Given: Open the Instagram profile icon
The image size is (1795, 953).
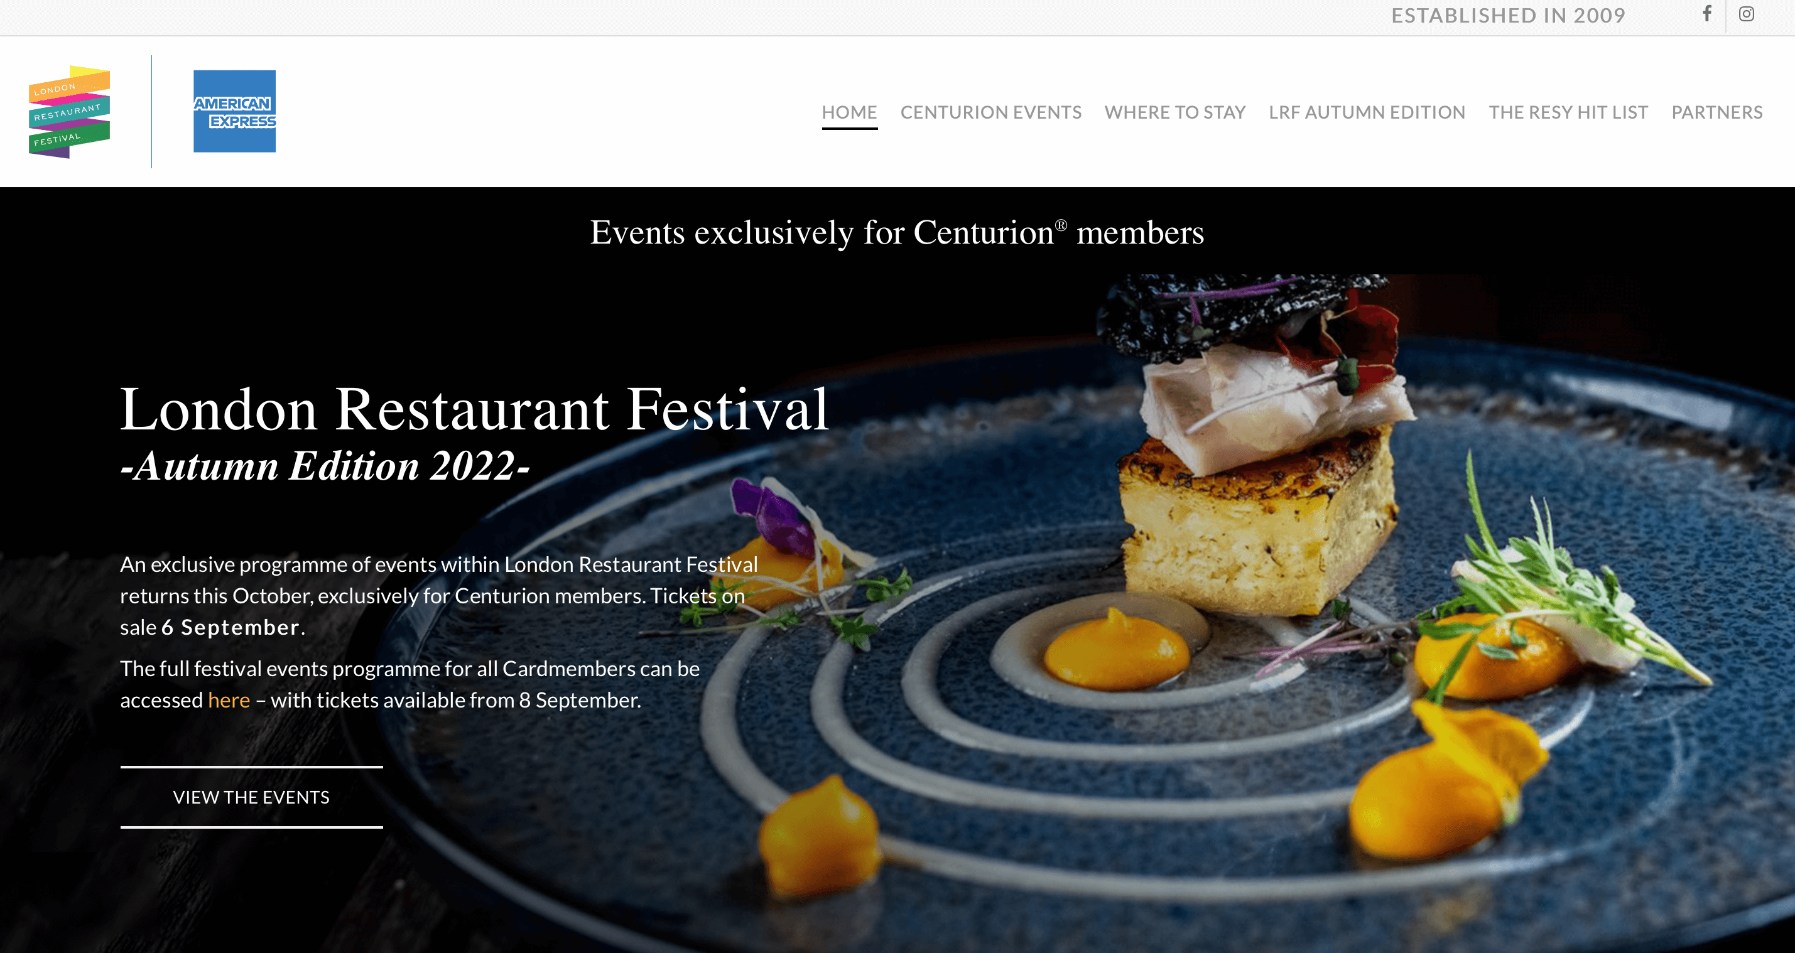Looking at the screenshot, I should pos(1746,14).
